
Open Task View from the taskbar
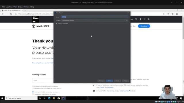tap(45, 98)
